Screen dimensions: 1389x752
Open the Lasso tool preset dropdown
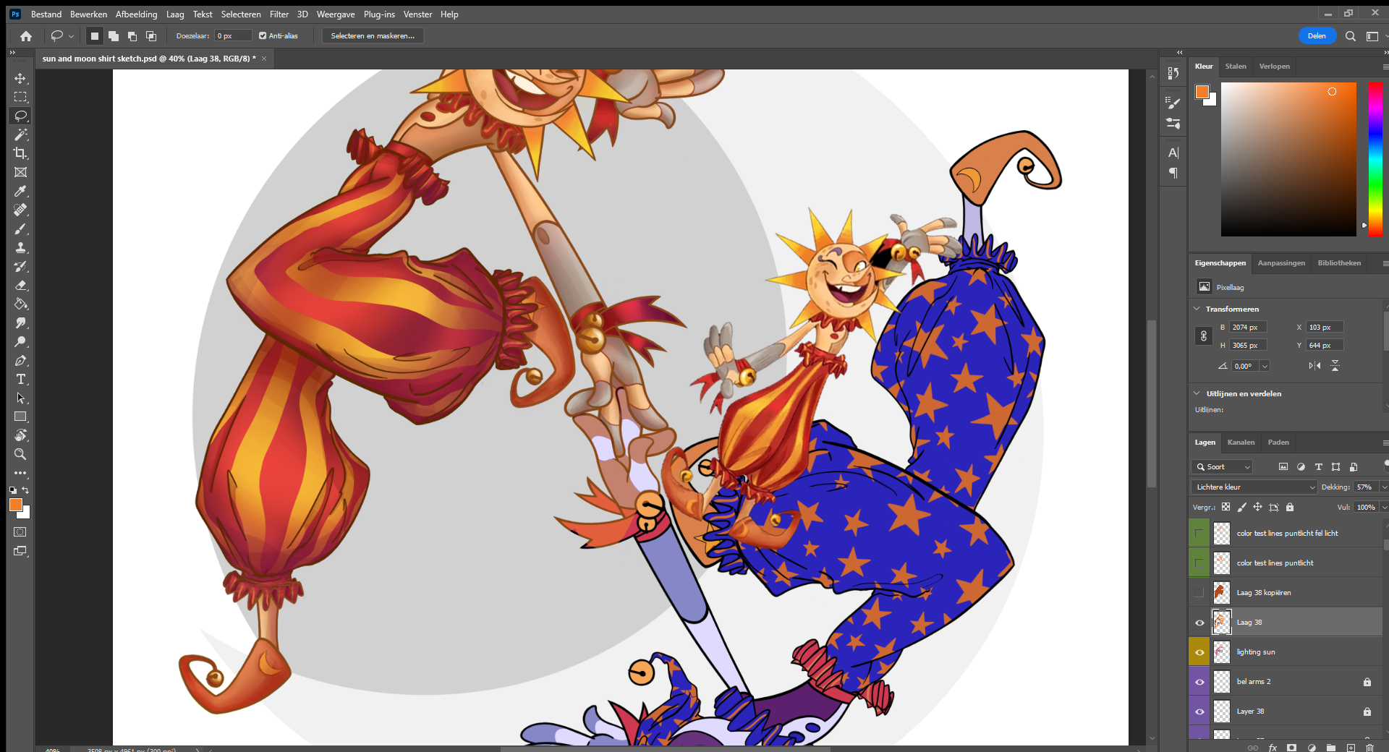click(71, 35)
